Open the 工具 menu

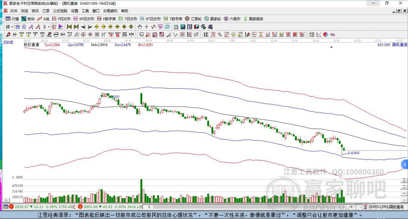tap(85, 11)
